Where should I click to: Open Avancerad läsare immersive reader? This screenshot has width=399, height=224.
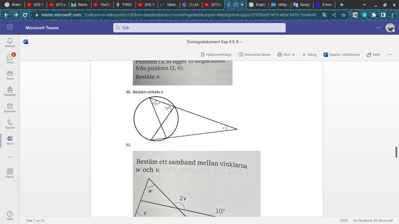[x=254, y=54]
